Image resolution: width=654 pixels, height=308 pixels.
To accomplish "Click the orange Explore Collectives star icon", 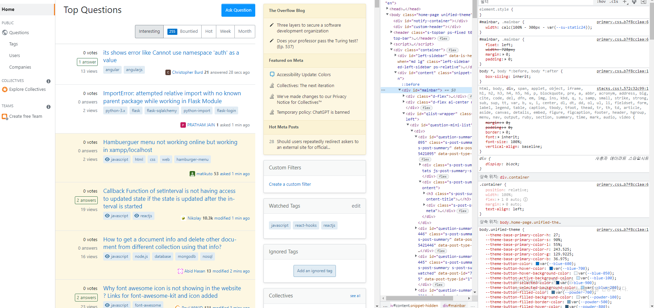I will pos(5,89).
